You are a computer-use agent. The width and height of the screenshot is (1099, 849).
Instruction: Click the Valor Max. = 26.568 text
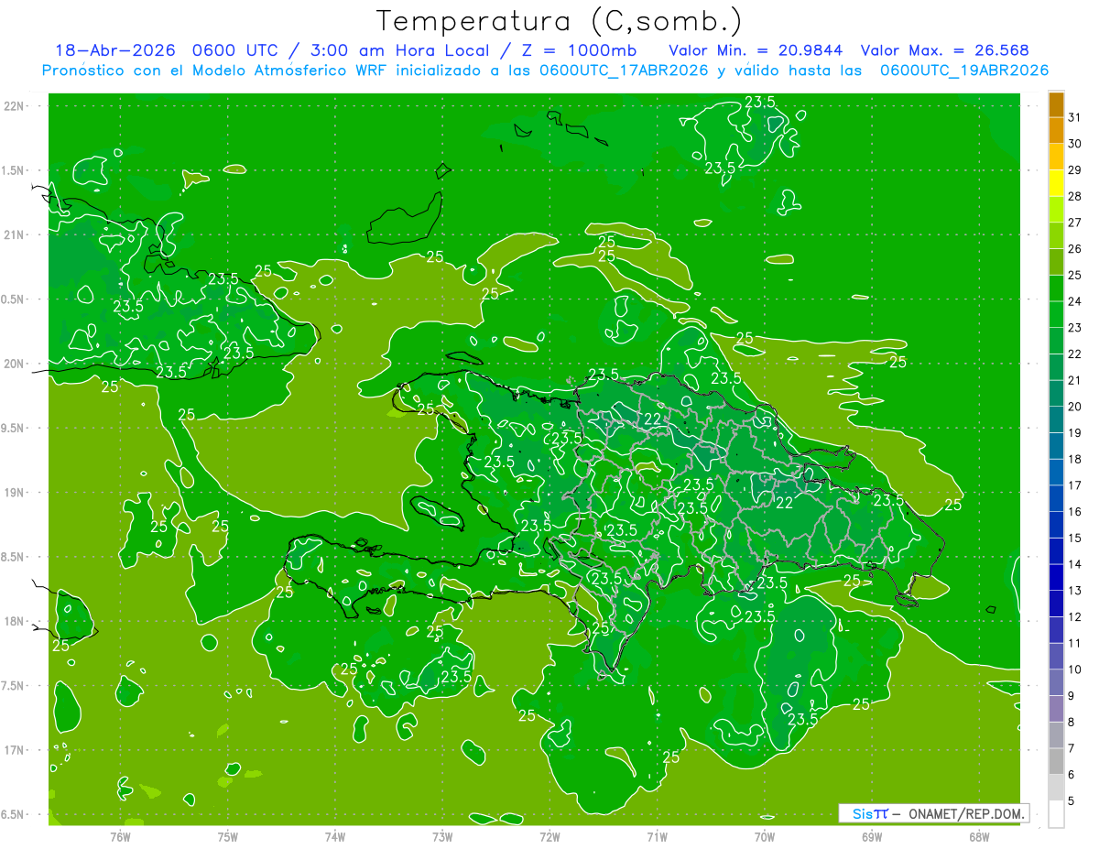click(946, 50)
